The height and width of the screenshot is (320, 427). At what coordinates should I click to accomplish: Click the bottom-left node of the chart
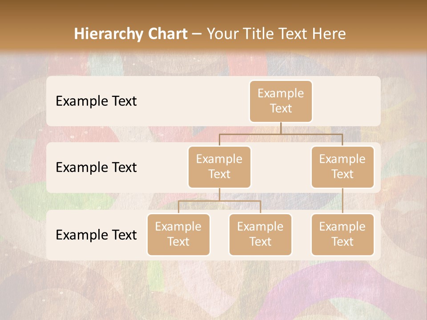pos(178,234)
